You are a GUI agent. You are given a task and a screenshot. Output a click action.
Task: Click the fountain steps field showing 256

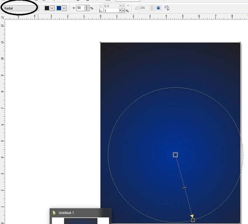pos(144,8)
